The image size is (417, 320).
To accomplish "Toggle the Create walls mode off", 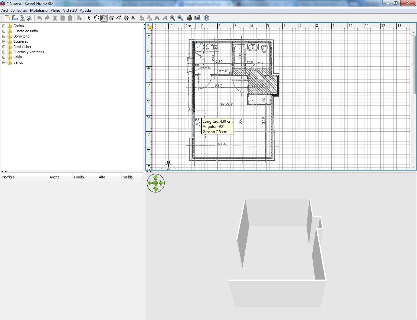I will (104, 18).
